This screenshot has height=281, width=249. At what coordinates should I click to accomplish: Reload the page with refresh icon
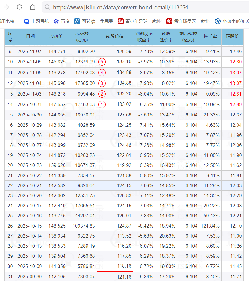coord(19,7)
